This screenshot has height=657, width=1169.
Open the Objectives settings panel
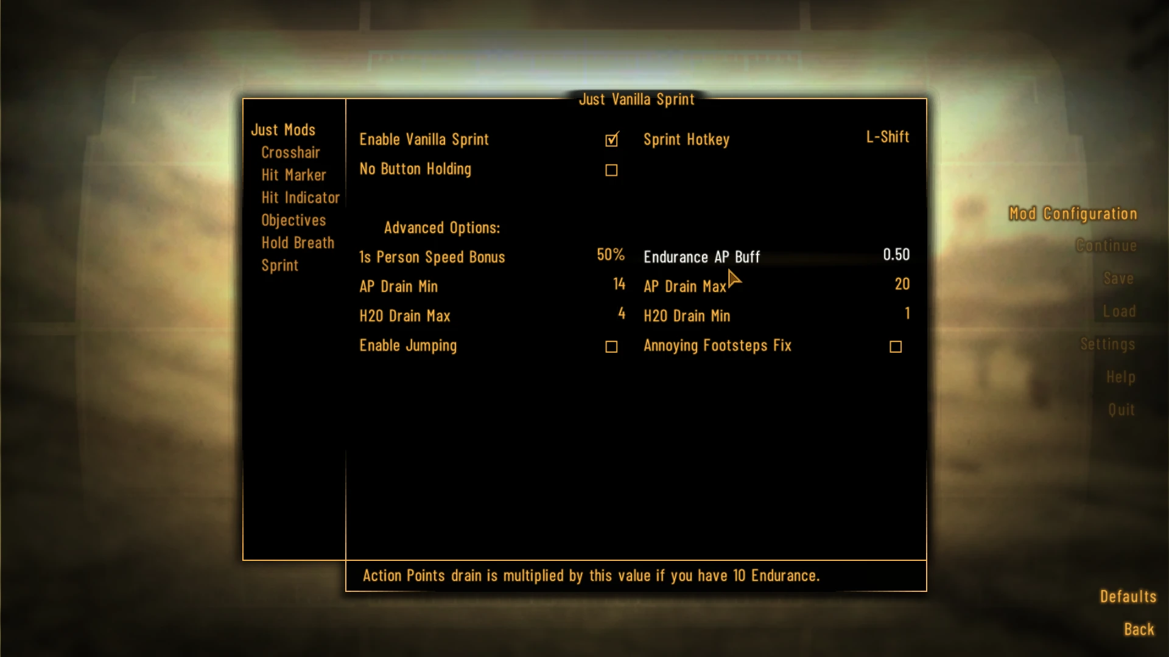(293, 219)
